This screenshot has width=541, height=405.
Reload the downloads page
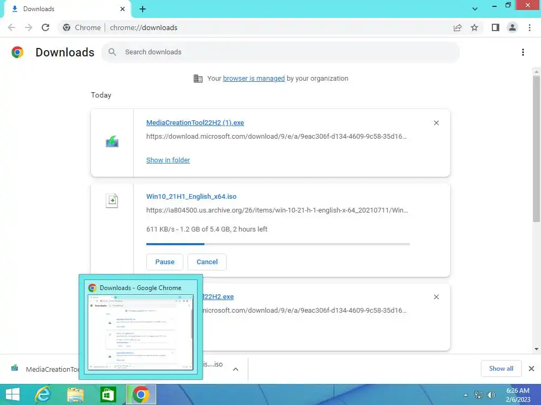(x=45, y=27)
